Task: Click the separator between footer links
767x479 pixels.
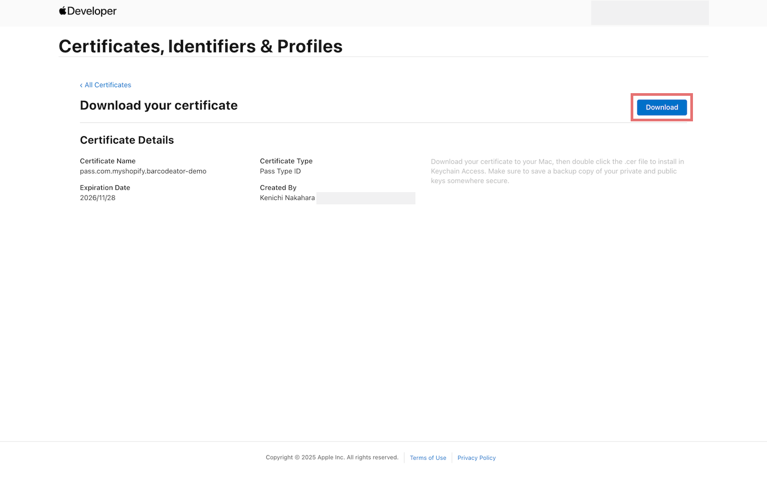Action: point(452,458)
